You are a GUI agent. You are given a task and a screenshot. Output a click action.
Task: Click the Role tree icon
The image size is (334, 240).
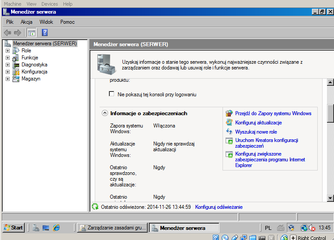16,51
